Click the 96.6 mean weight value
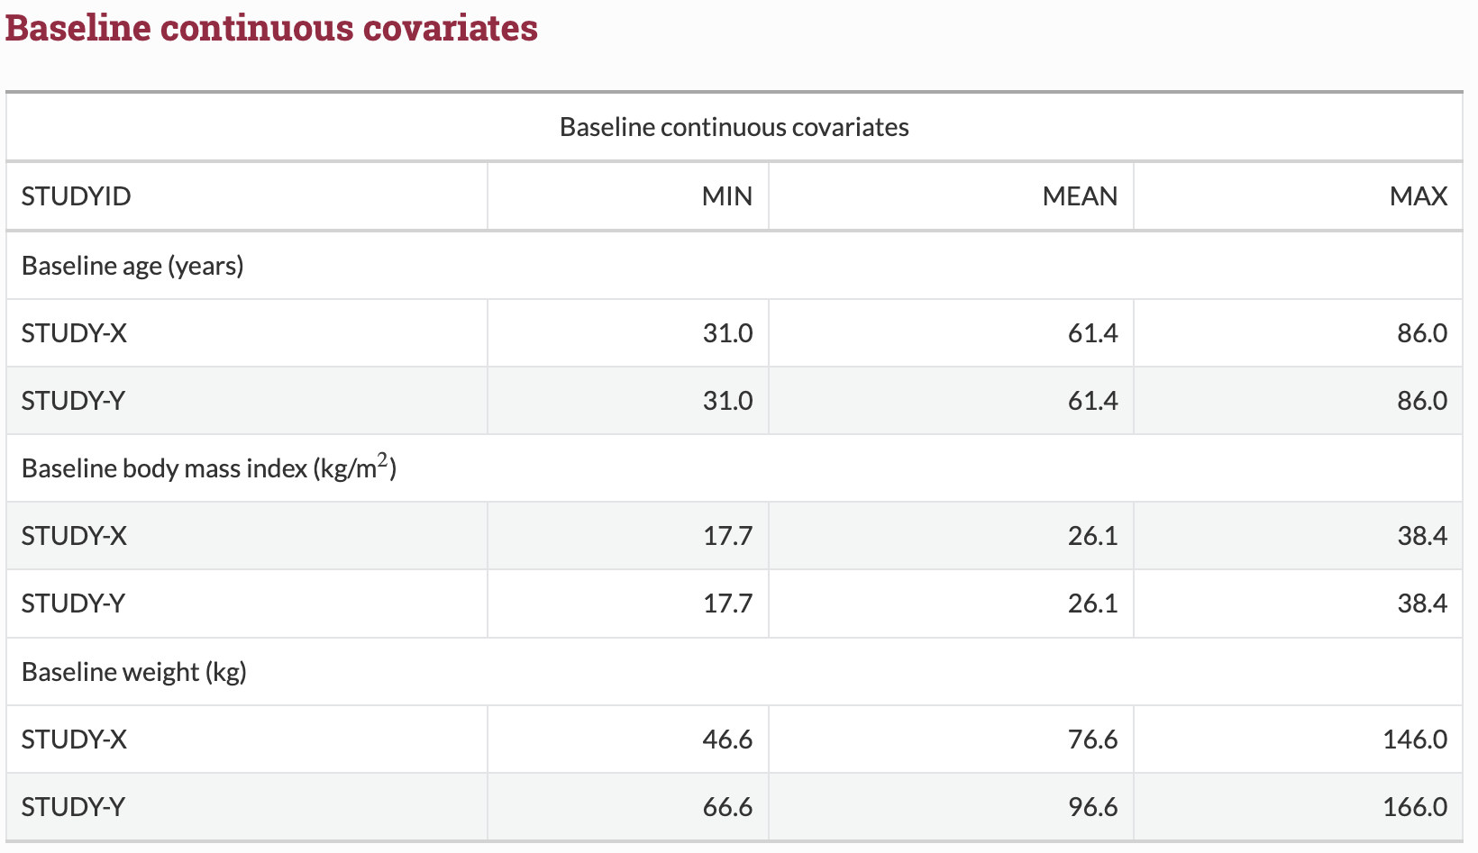This screenshot has height=853, width=1478. tap(1092, 807)
